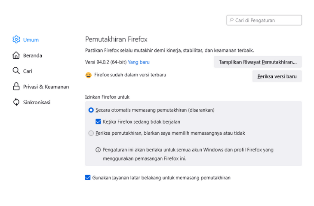Image resolution: width=314 pixels, height=206 pixels.
Task: Toggle Gunakan layanan latar belakang checkbox
Action: click(x=88, y=177)
